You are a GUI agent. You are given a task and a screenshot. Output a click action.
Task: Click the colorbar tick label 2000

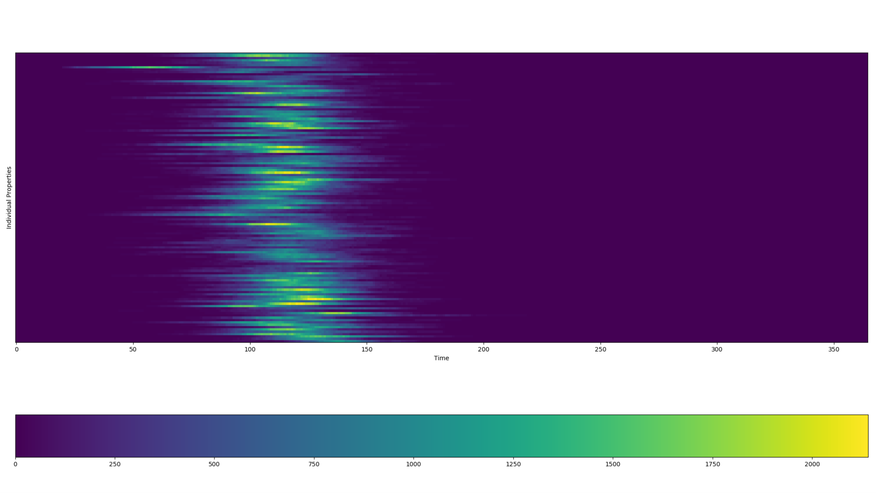point(812,464)
